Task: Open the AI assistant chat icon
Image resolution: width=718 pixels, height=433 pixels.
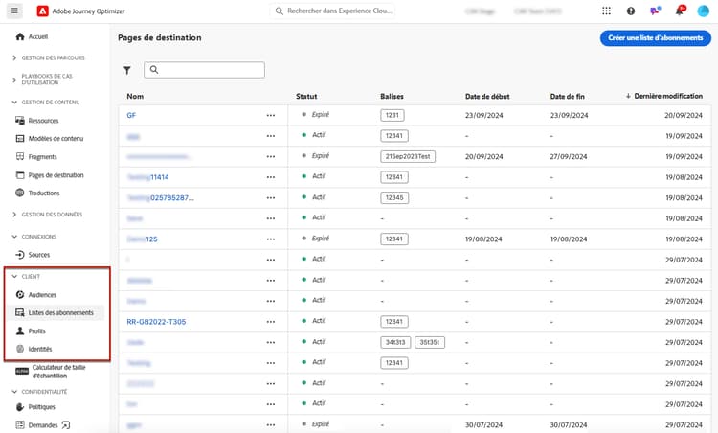Action: 655,11
